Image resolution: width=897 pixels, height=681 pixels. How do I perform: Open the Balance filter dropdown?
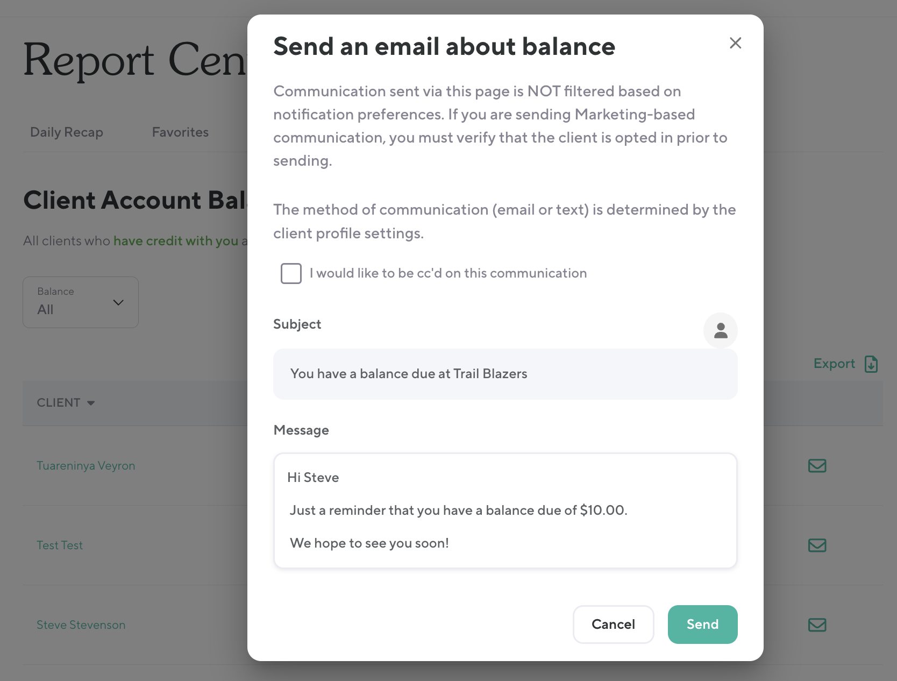click(81, 302)
